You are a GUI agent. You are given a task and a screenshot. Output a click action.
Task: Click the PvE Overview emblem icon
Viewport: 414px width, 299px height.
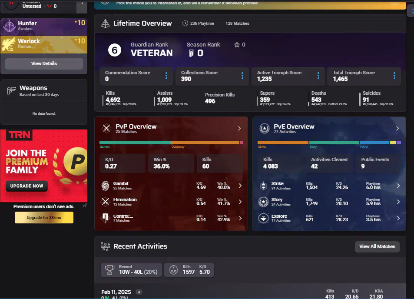click(x=264, y=128)
